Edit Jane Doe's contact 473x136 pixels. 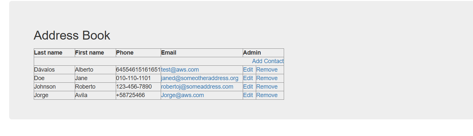(x=248, y=78)
